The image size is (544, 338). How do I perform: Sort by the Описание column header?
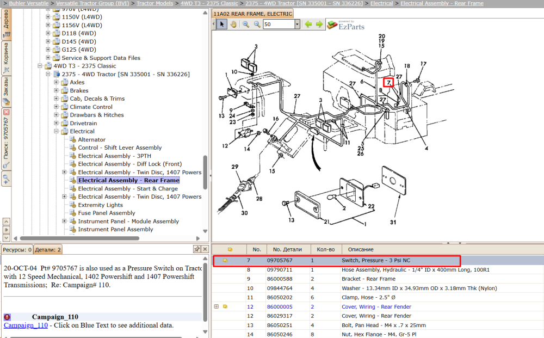[x=361, y=249]
